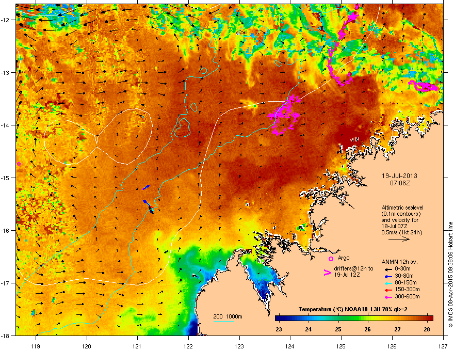Click the '0-30m' depth label
Image resolution: width=454 pixels, height=351 pixels.
pos(402,269)
